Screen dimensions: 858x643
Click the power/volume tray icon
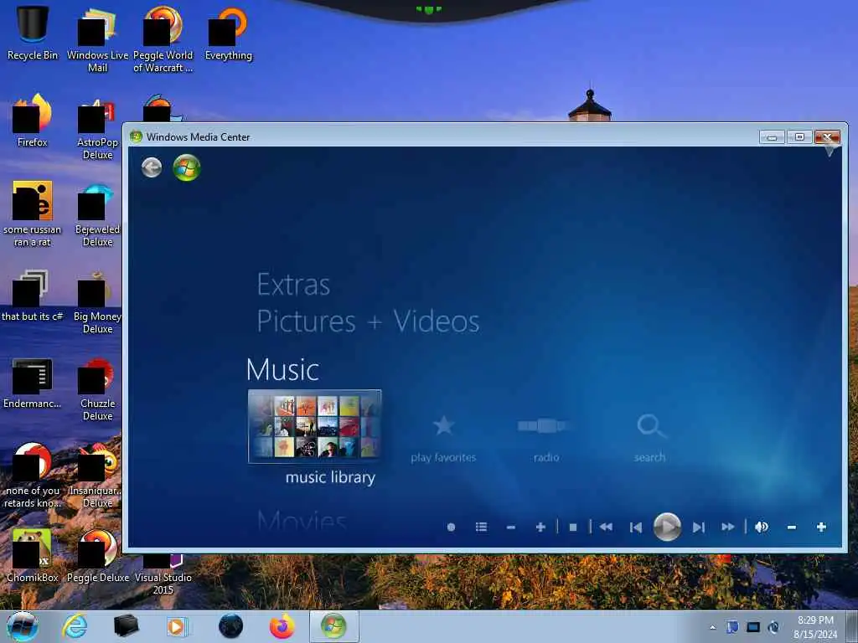coord(773,627)
